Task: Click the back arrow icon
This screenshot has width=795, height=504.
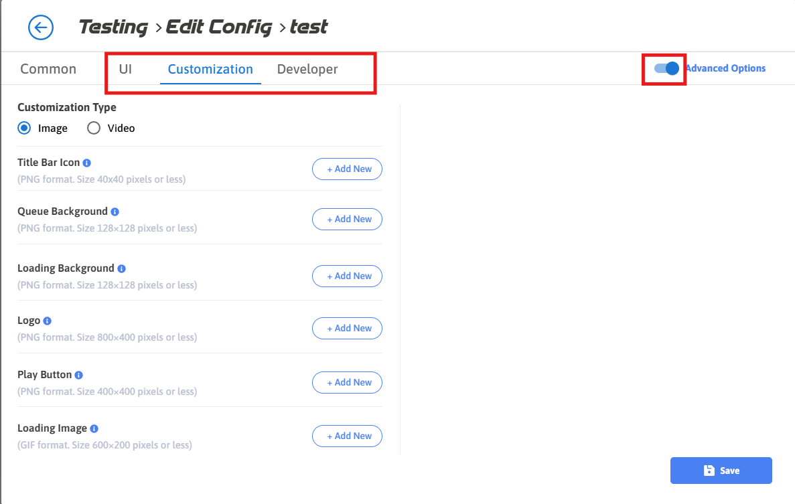Action: click(41, 27)
